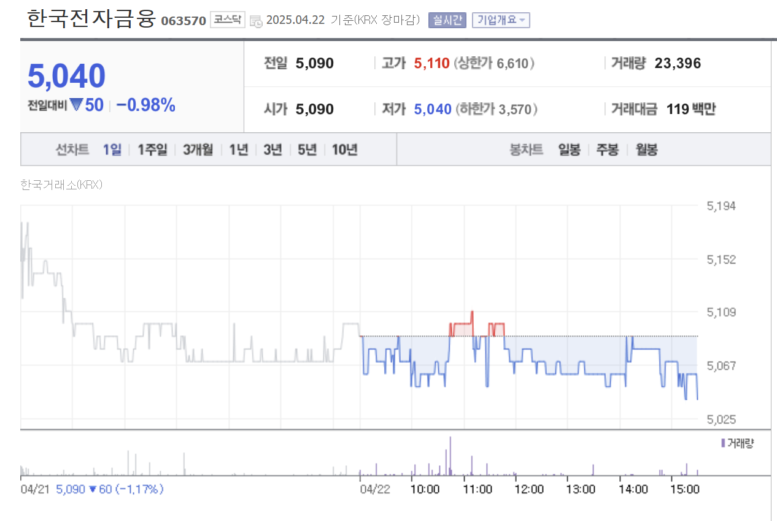
Task: Click the -0.98% change percentage
Action: (x=145, y=105)
